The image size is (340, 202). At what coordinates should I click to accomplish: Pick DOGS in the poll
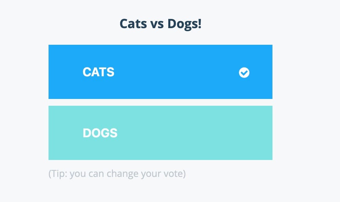click(x=160, y=133)
